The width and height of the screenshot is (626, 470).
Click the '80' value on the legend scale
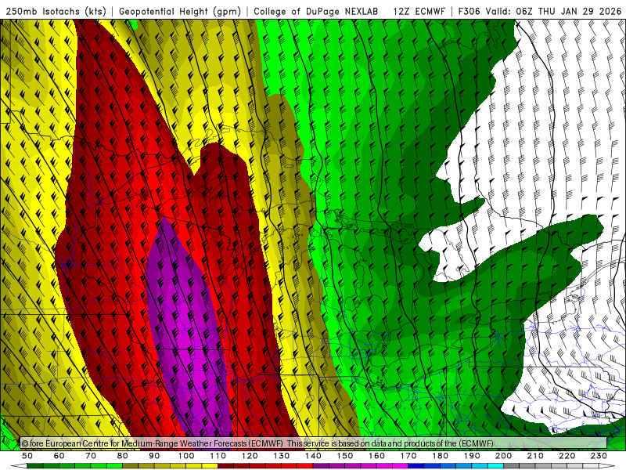click(123, 456)
